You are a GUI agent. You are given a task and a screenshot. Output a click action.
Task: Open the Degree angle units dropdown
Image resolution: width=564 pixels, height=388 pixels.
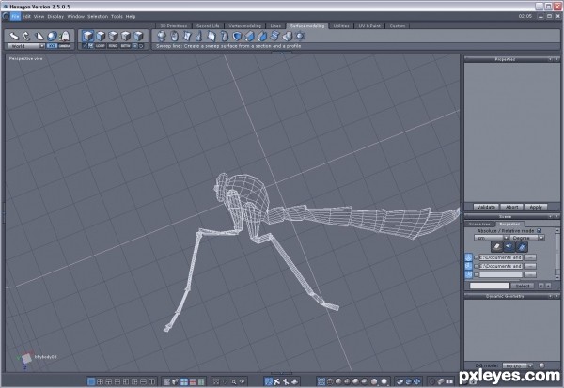527,238
